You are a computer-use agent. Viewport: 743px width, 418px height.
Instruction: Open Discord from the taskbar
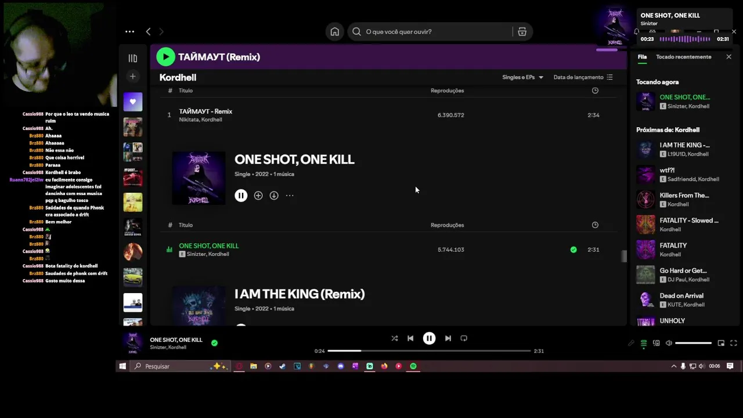[x=341, y=366]
